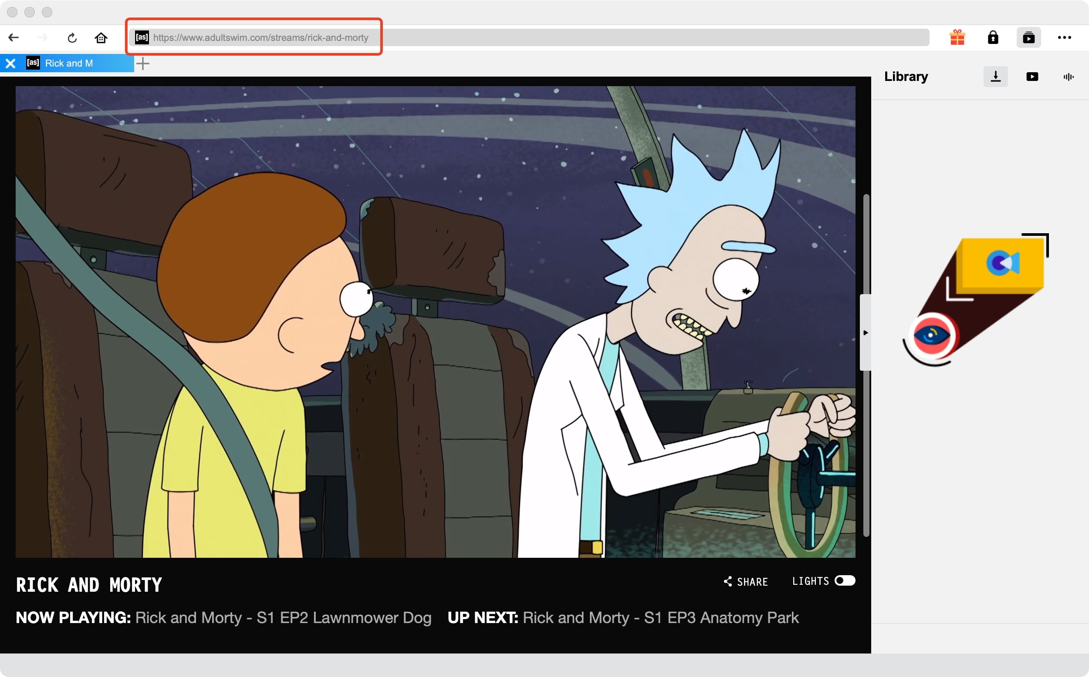The image size is (1089, 677).
Task: Open the RICK AND MORTY show title
Action: 89,583
